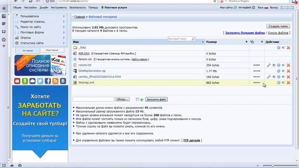Expand the Статистика сайта menu arrow
299x168 pixels.
64,43
